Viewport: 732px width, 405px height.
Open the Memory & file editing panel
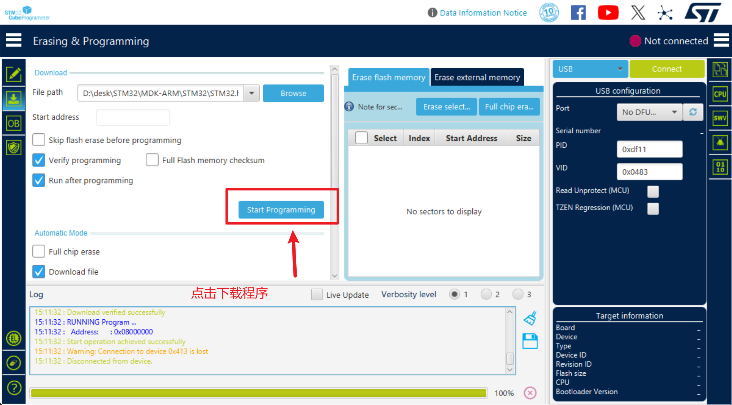click(14, 73)
